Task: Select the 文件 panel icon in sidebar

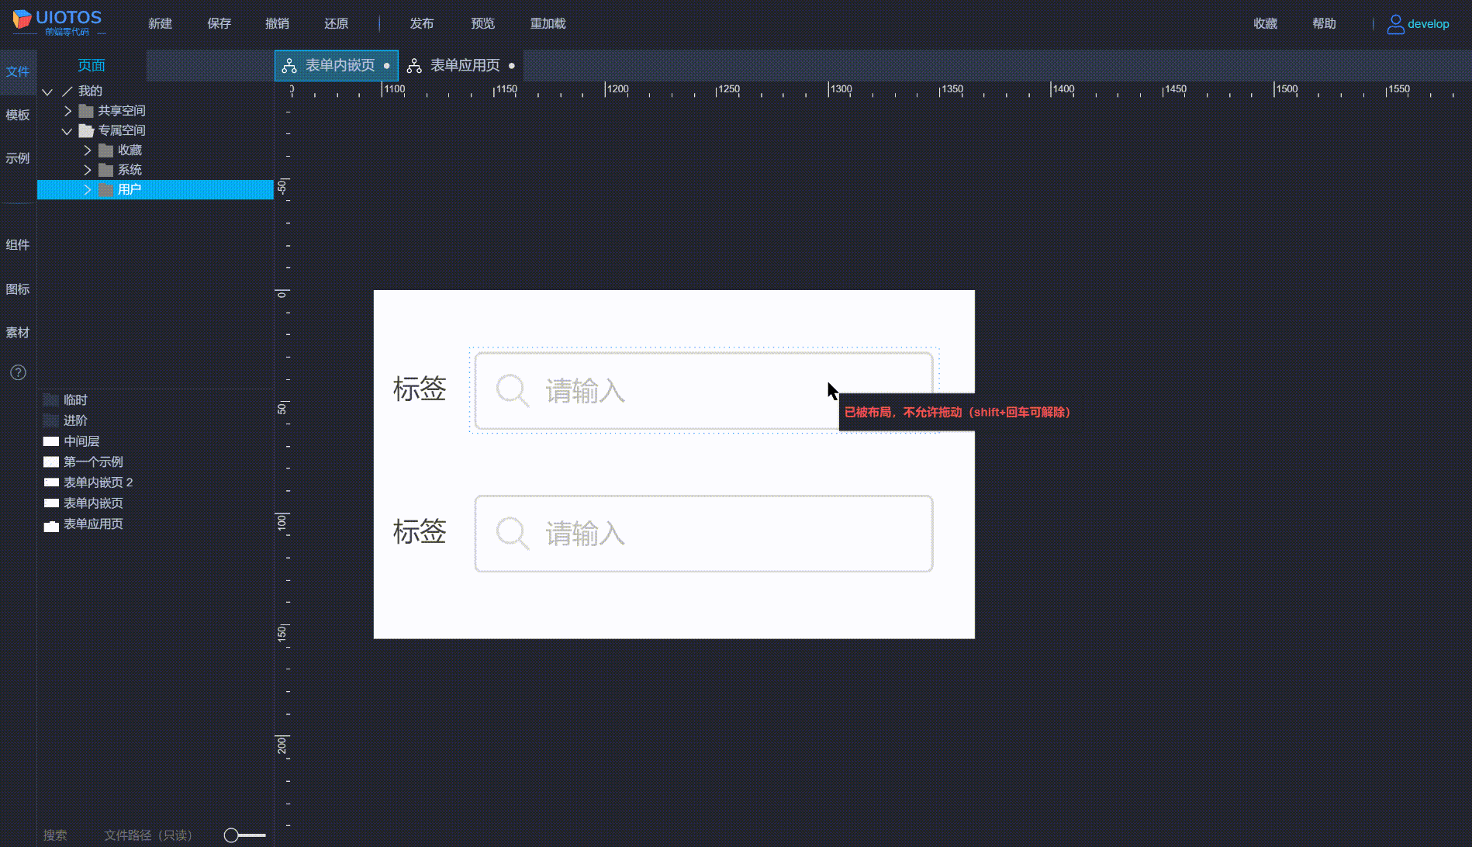Action: point(18,71)
